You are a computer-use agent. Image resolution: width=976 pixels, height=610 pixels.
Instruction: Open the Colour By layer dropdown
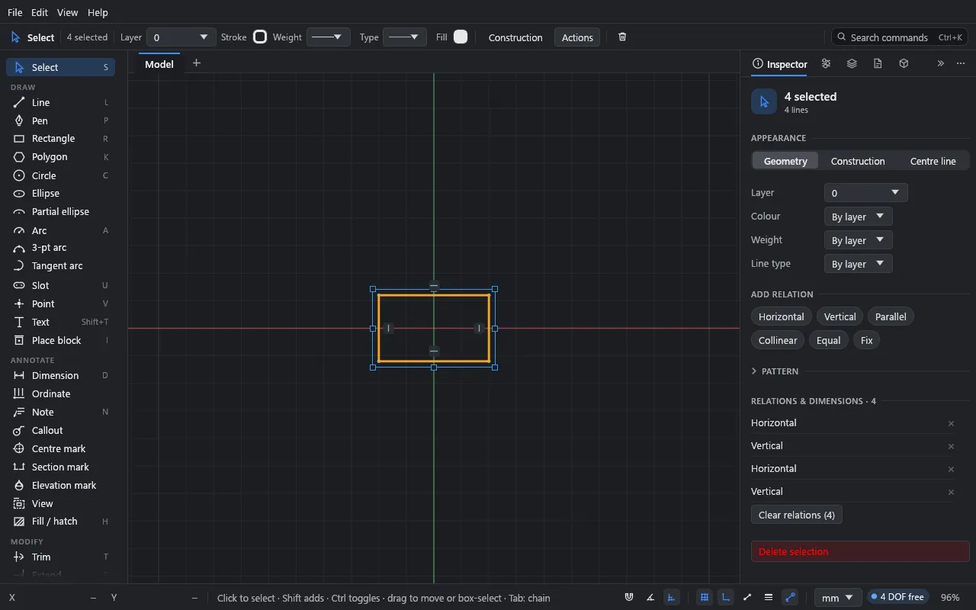(858, 217)
